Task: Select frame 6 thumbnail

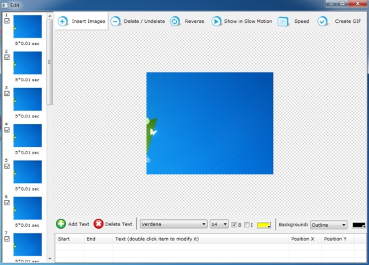Action: pos(28,208)
